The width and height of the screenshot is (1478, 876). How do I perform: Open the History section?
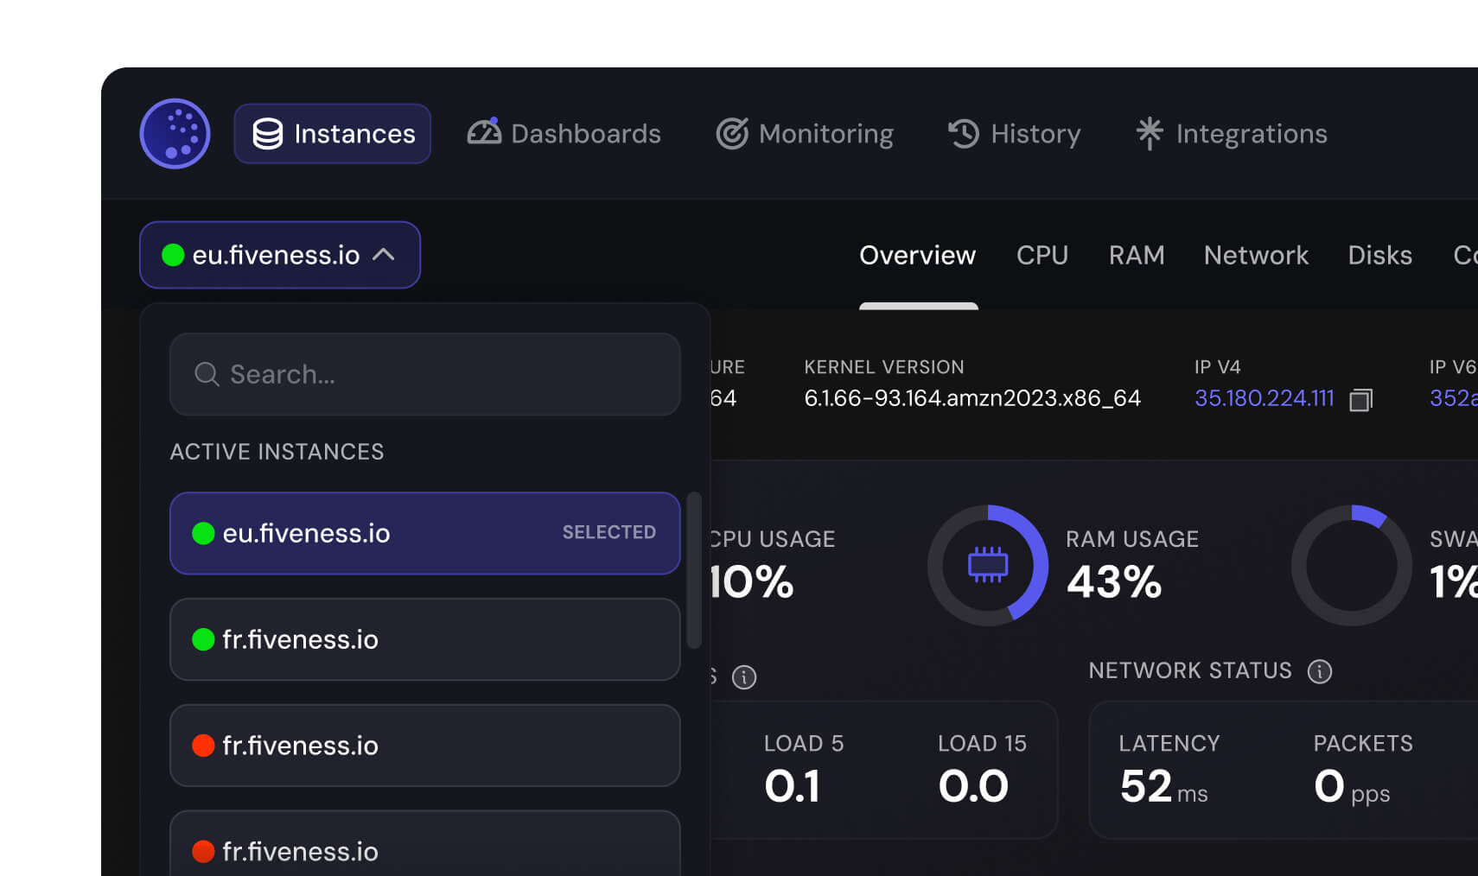pyautogui.click(x=1015, y=134)
